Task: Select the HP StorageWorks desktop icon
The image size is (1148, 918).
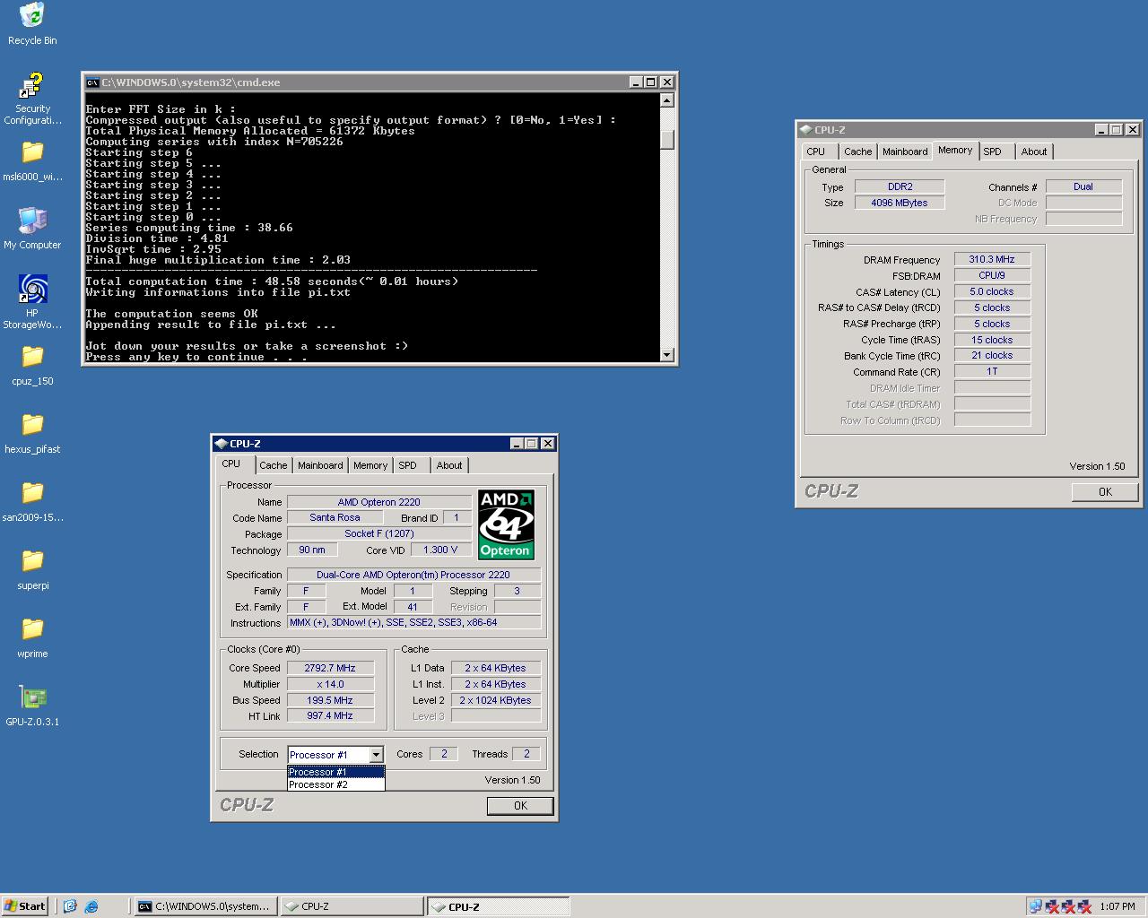Action: [x=32, y=289]
